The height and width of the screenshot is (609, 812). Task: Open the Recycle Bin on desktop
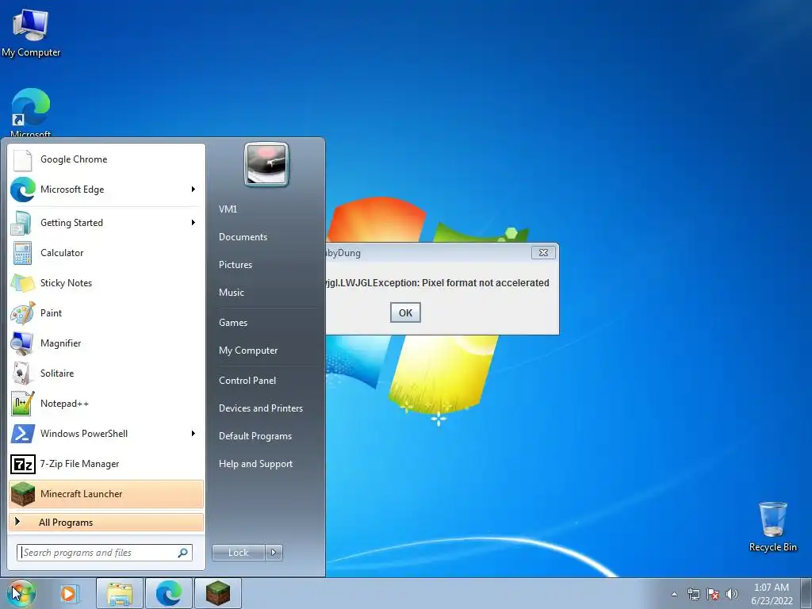(772, 527)
